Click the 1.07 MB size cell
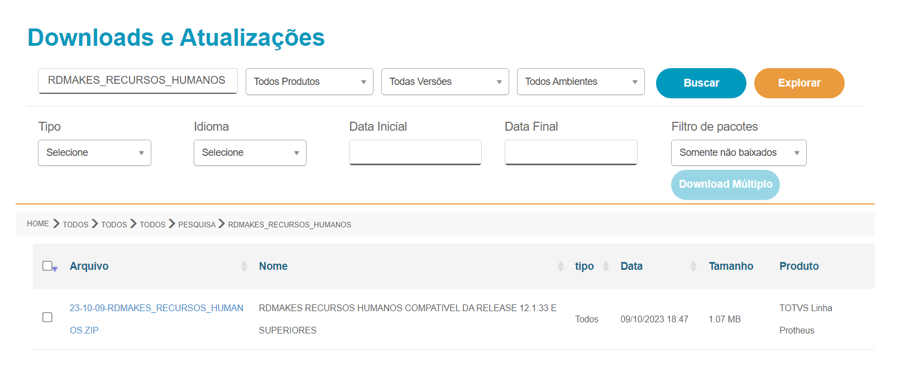 coord(725,319)
